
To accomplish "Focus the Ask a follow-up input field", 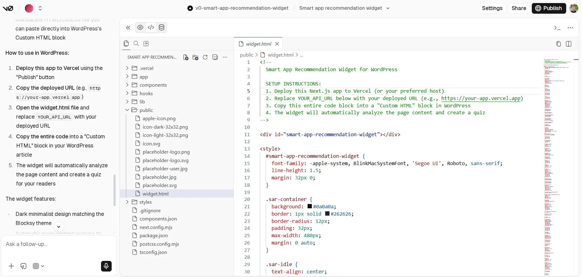I will [x=58, y=244].
